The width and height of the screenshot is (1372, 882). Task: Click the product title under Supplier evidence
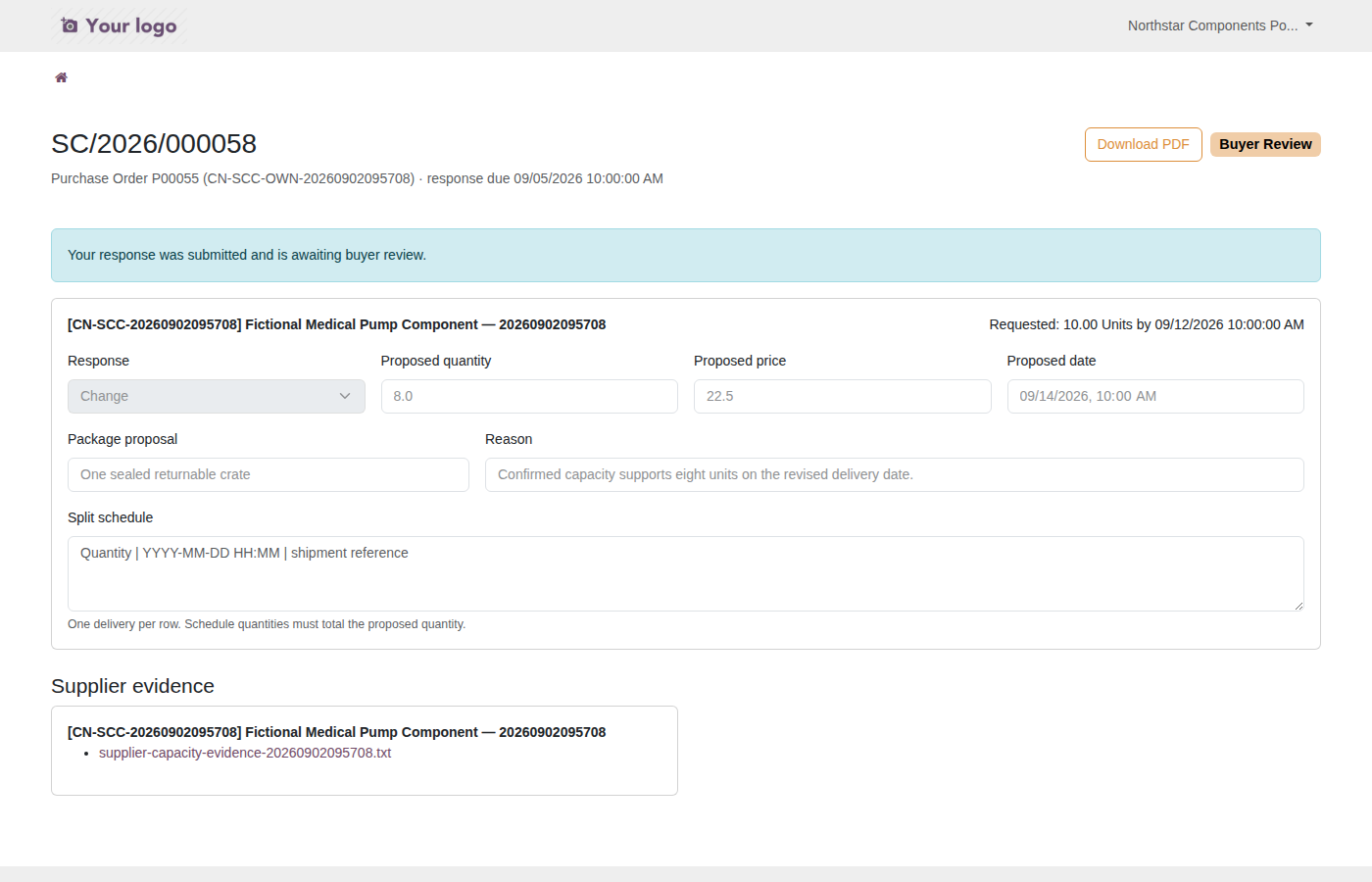336,732
